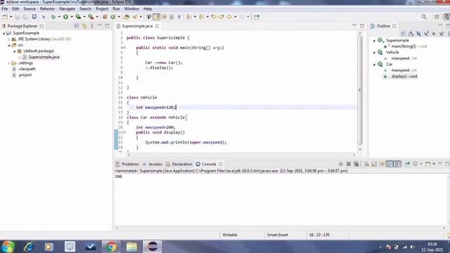
Task: Click the Search flashlight toolbar icon
Action: [135, 17]
